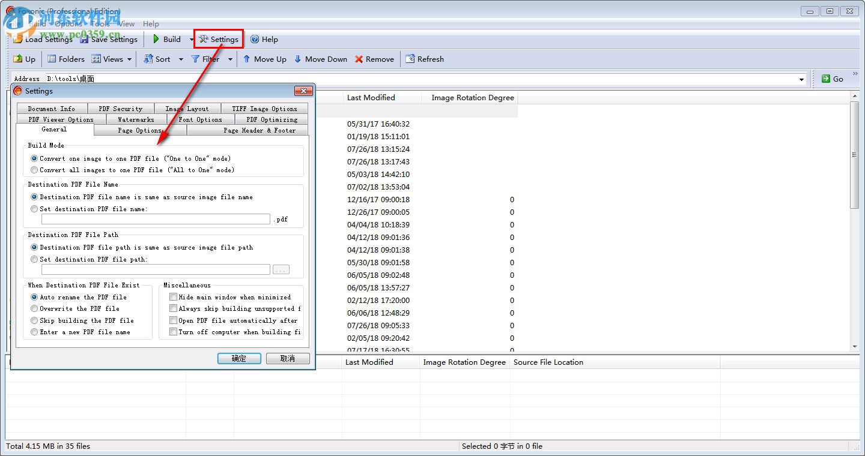The width and height of the screenshot is (865, 456).
Task: Click the Filter funnel button
Action: [x=205, y=59]
